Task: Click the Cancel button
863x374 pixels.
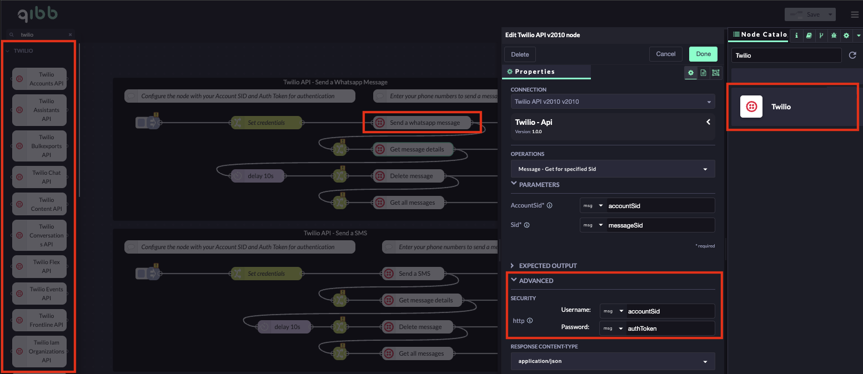Action: (x=665, y=54)
